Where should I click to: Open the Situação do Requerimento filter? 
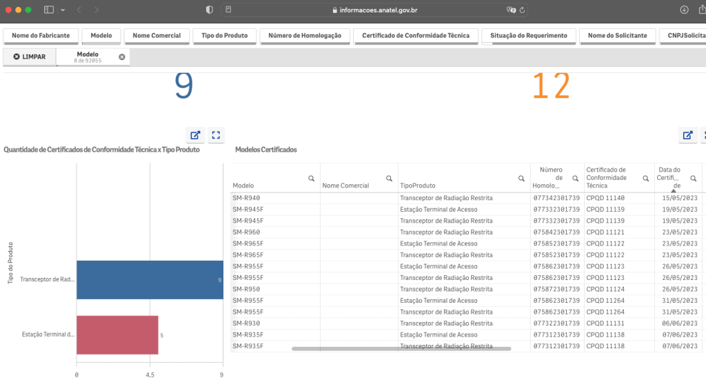(x=529, y=36)
